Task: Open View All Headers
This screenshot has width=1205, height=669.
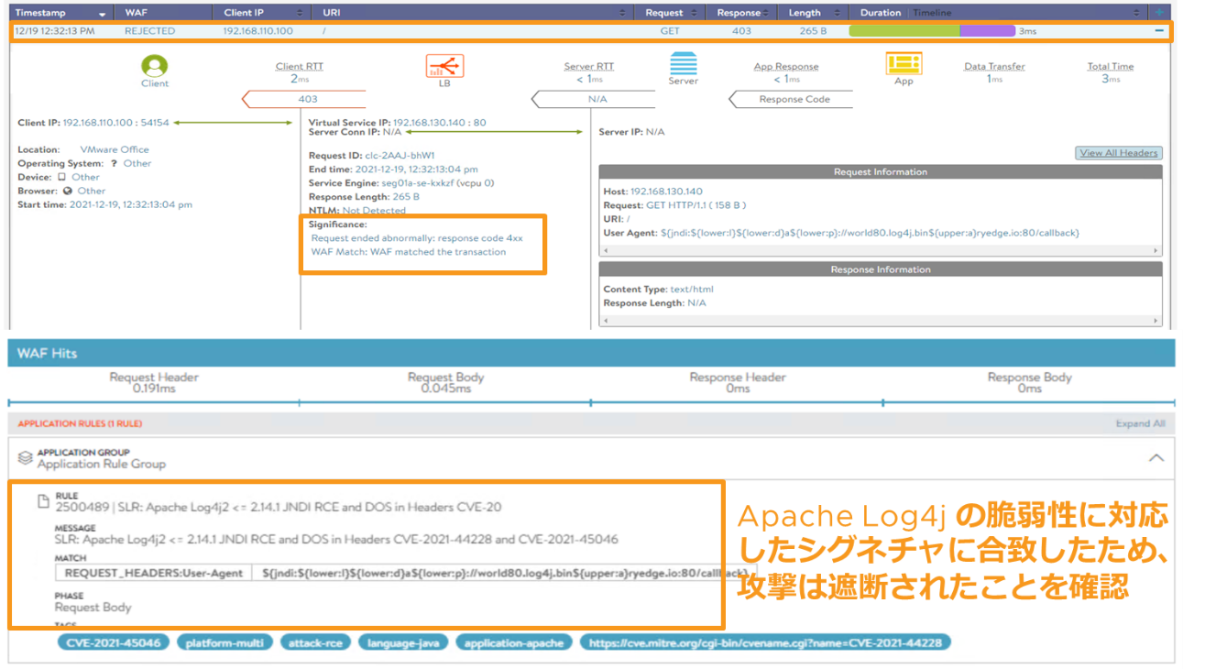Action: [x=1118, y=153]
